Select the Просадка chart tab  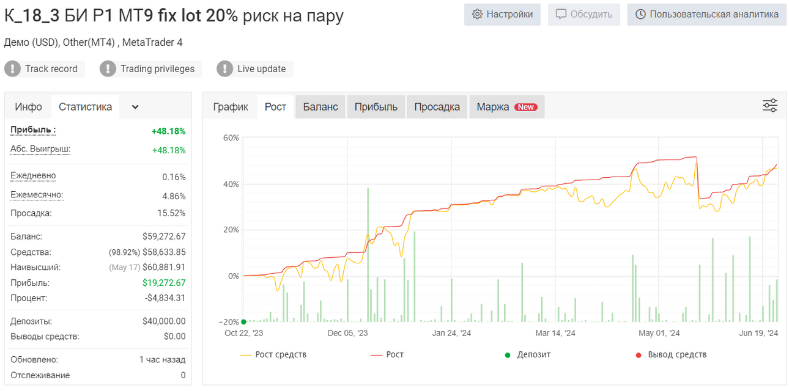click(437, 107)
